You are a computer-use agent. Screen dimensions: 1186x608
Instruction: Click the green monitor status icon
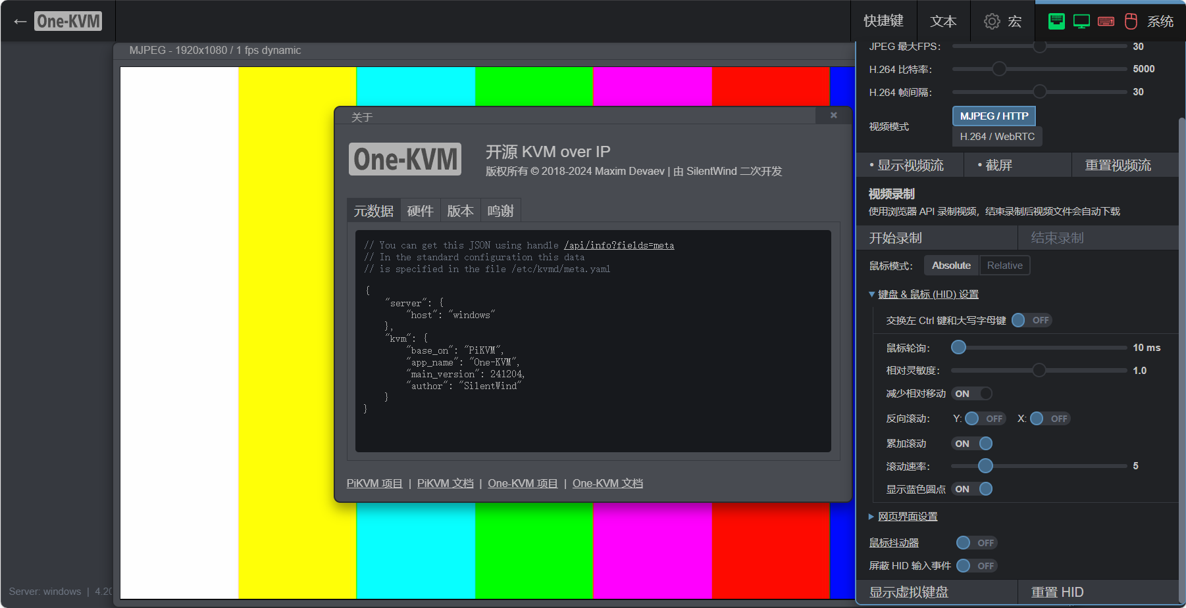pos(1081,22)
